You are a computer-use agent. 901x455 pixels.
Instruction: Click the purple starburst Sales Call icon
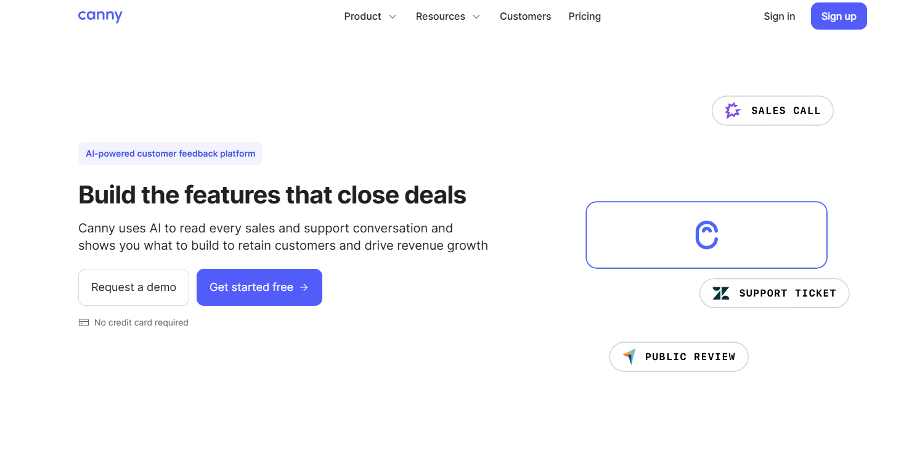tap(733, 111)
